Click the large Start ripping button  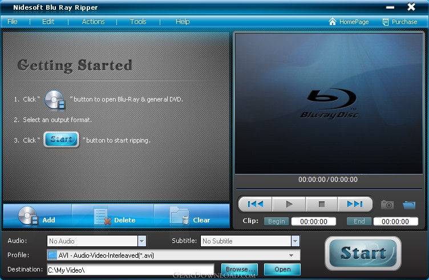(363, 253)
